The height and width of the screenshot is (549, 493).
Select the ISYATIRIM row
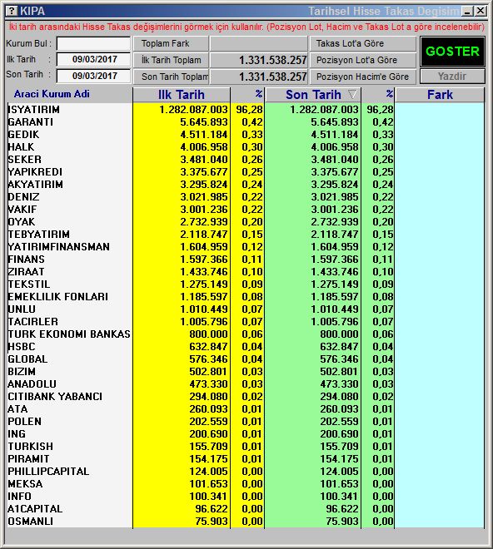(x=246, y=110)
